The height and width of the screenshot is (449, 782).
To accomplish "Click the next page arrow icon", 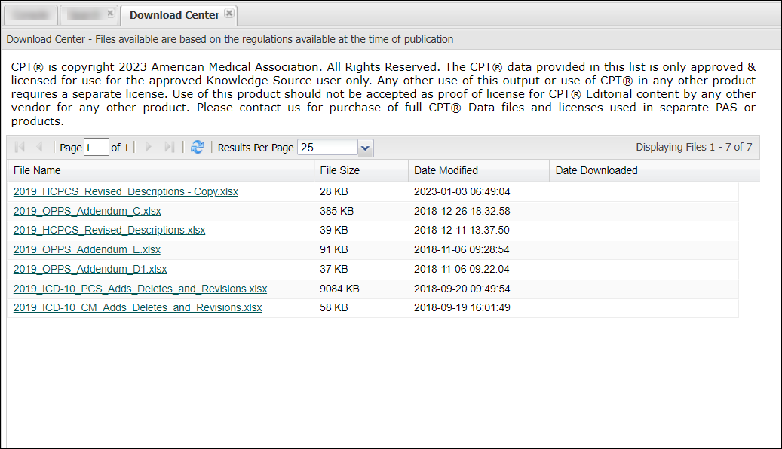I will pyautogui.click(x=149, y=148).
